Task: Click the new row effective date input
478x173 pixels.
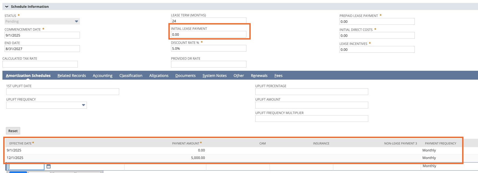Action: coord(26,167)
